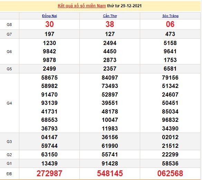Screen dimensions: 202x180
Task: Click the date text thứ tư 29-12-2021
Action: click(124, 6)
